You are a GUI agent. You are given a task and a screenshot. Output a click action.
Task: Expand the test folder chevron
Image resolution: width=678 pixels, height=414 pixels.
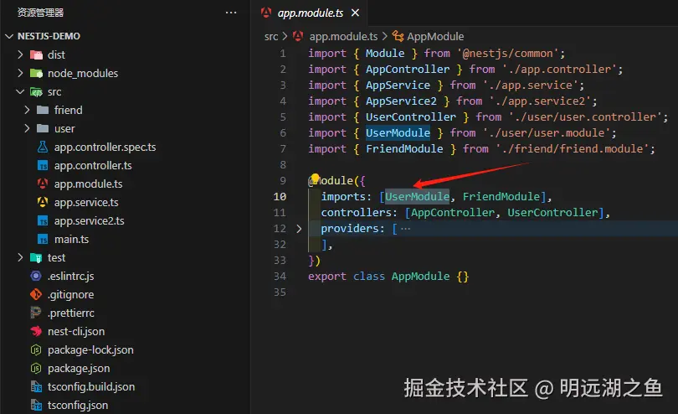[20, 257]
